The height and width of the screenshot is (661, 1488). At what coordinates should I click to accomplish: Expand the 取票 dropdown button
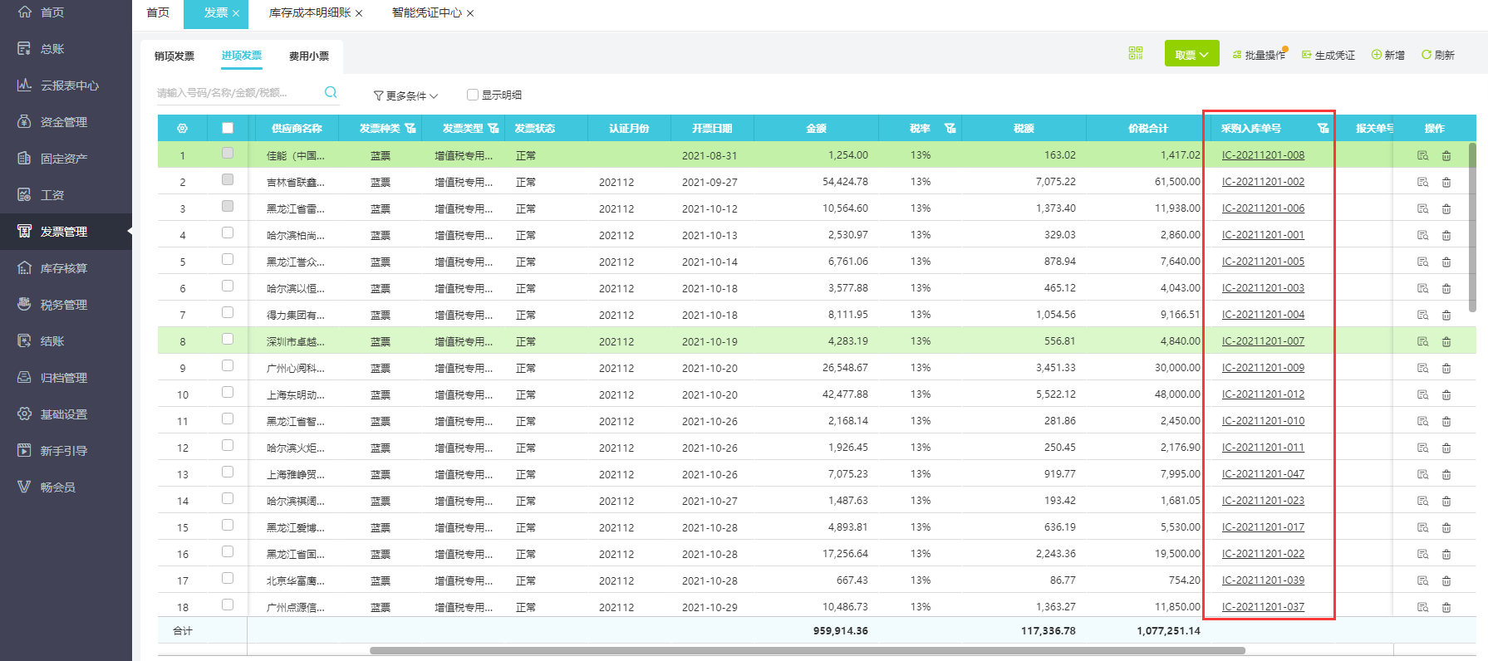point(1191,55)
